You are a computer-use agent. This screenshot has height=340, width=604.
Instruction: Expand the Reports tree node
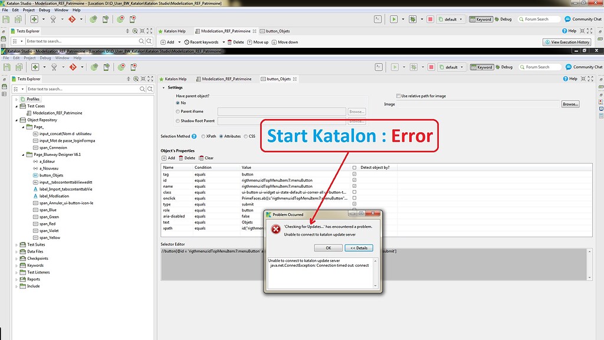pos(17,279)
